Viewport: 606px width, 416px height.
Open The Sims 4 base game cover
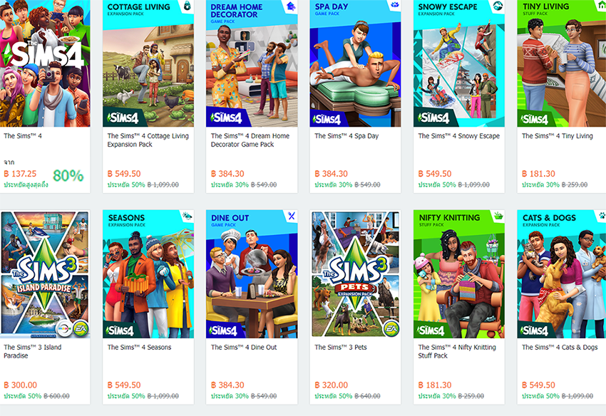coord(45,63)
